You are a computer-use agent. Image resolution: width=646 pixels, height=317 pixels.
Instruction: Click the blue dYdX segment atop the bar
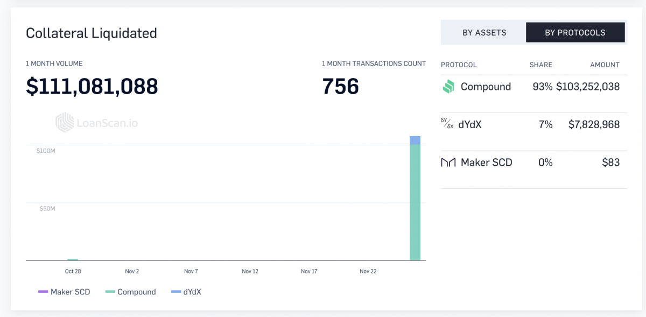(415, 140)
